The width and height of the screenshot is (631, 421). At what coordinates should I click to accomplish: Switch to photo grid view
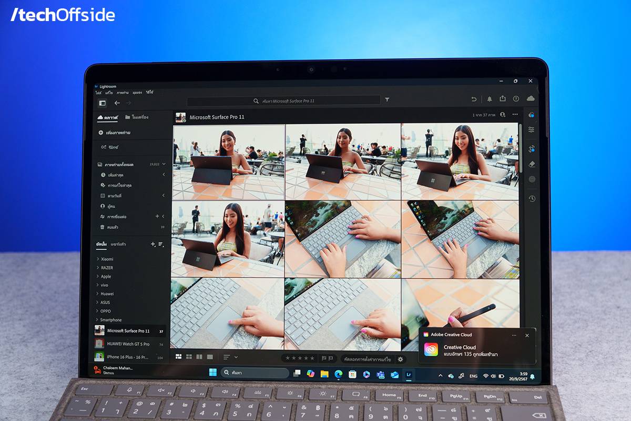[179, 356]
